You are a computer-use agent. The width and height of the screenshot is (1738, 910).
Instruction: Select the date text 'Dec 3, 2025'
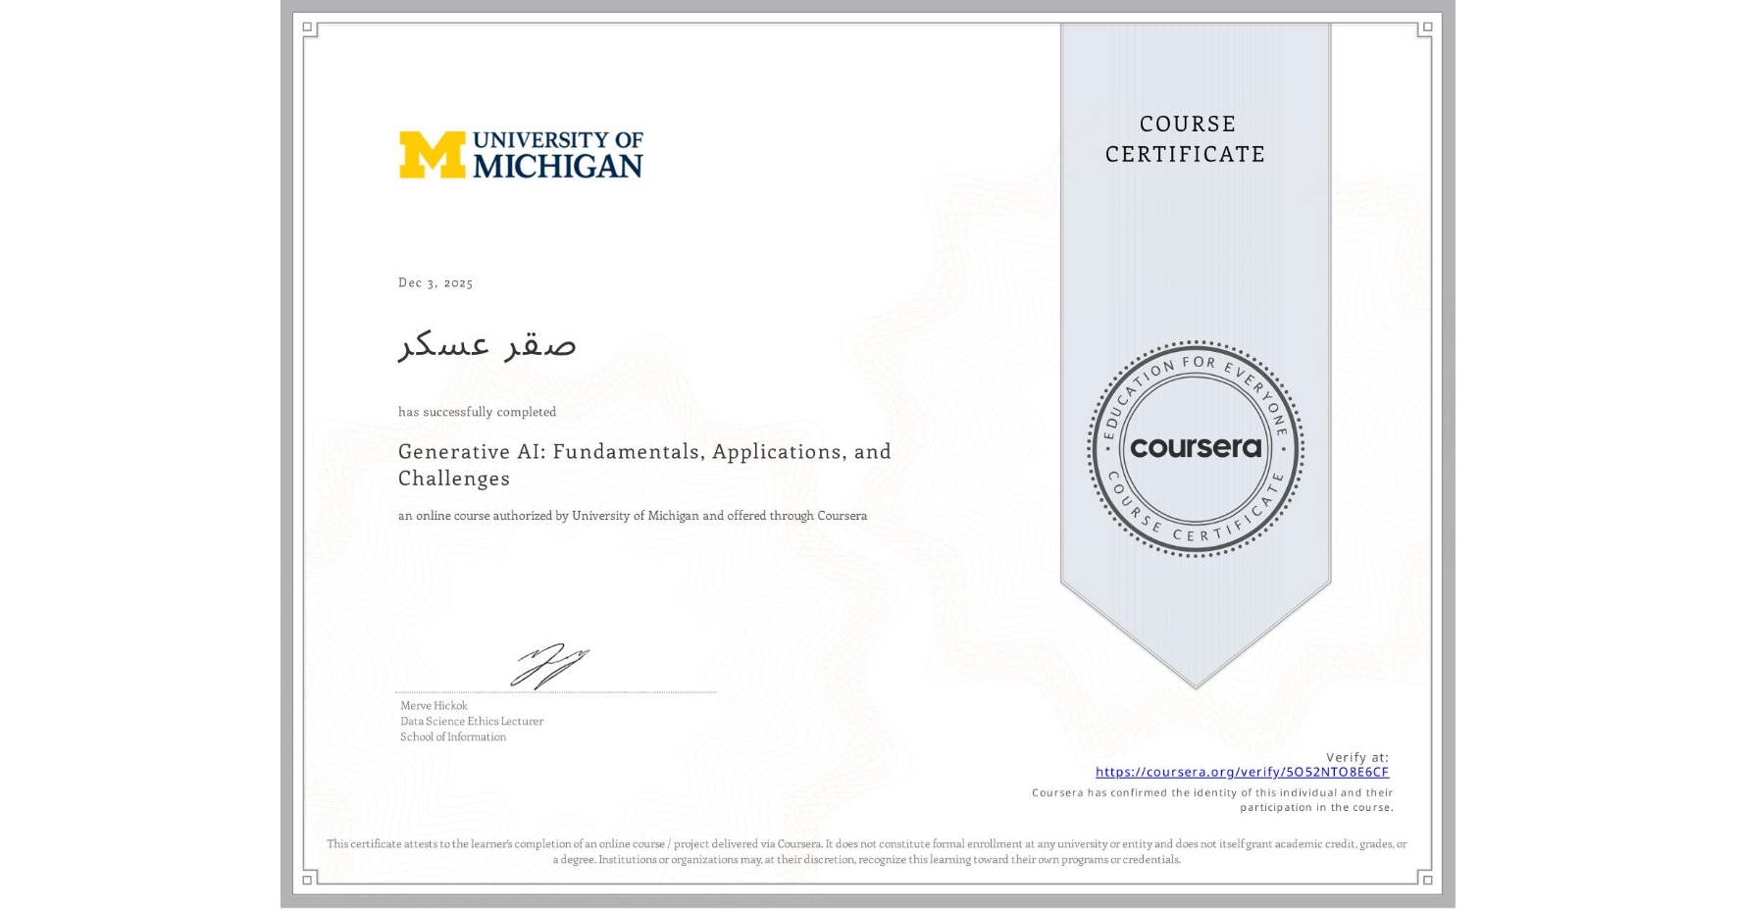tap(435, 282)
